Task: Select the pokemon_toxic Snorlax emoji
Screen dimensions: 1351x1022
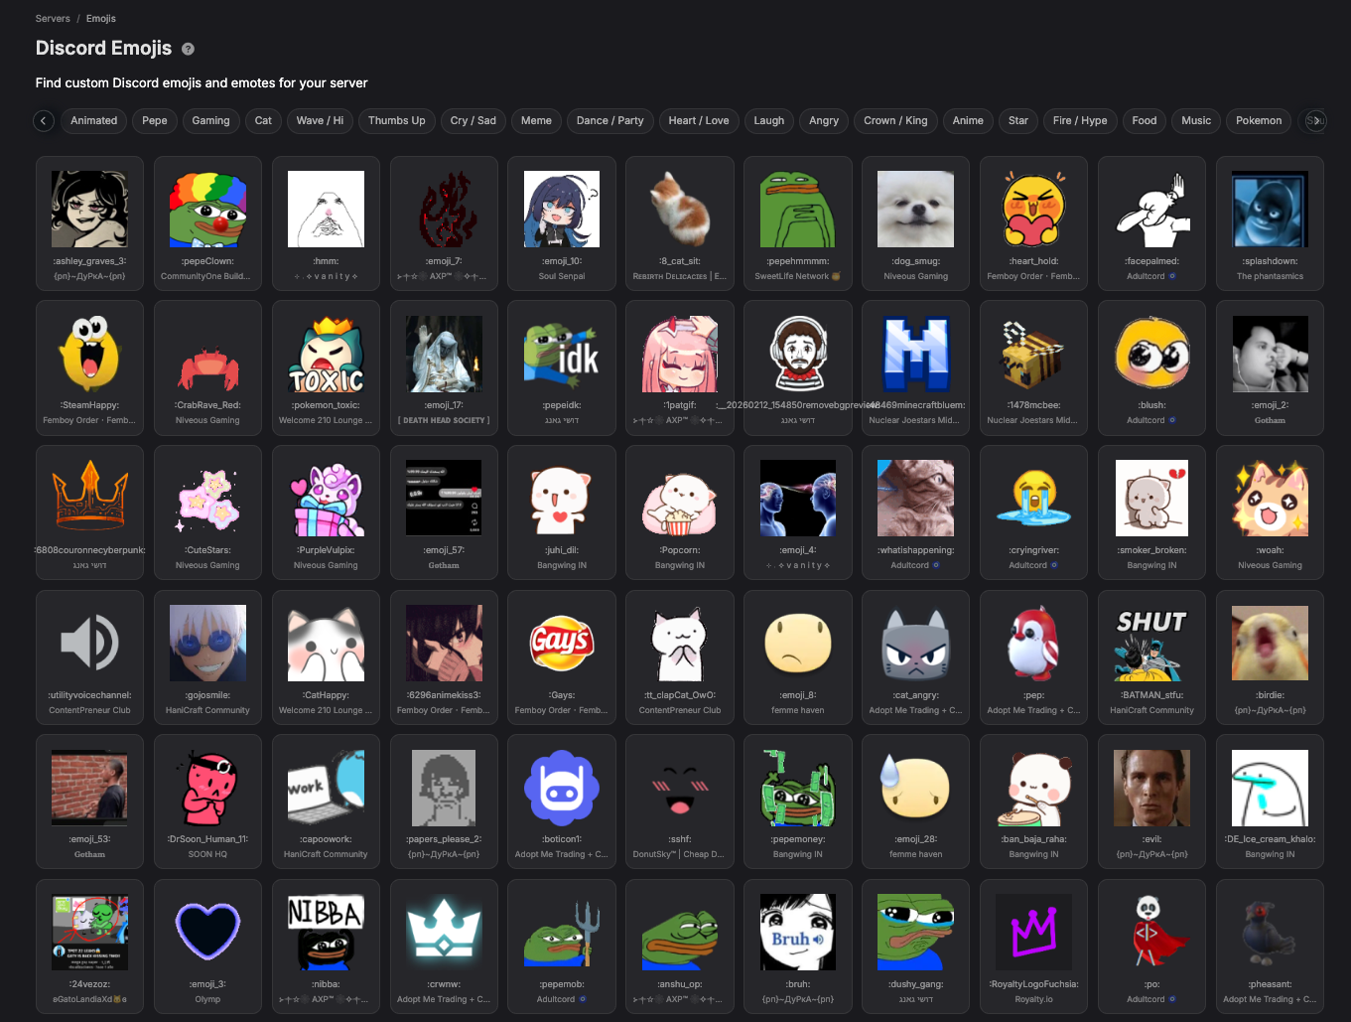Action: point(326,355)
